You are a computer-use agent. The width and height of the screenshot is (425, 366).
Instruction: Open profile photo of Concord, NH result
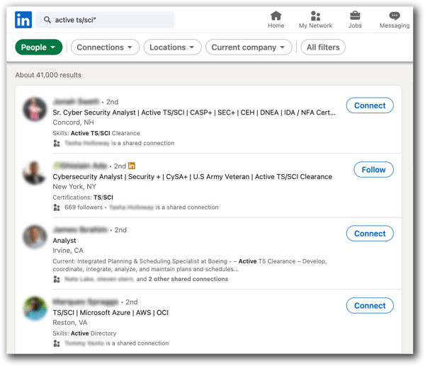[35, 109]
